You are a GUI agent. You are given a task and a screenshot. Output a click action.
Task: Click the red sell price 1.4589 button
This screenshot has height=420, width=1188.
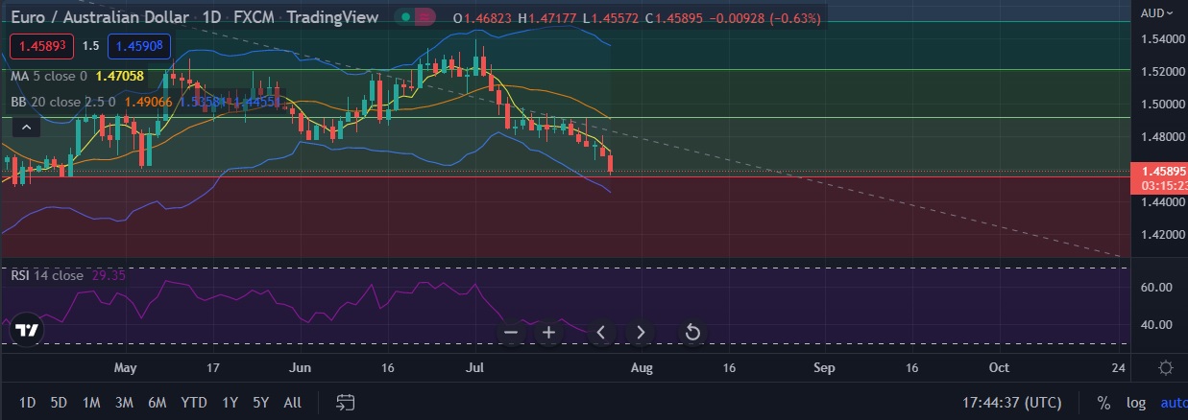pyautogui.click(x=41, y=45)
